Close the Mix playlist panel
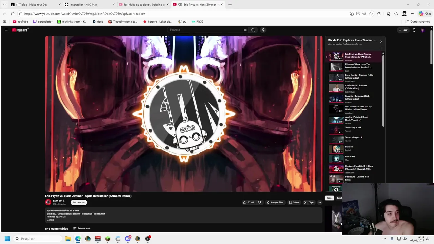 click(x=381, y=42)
